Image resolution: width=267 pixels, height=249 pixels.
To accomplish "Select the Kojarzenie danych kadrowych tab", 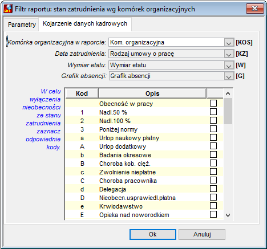I will click(85, 23).
